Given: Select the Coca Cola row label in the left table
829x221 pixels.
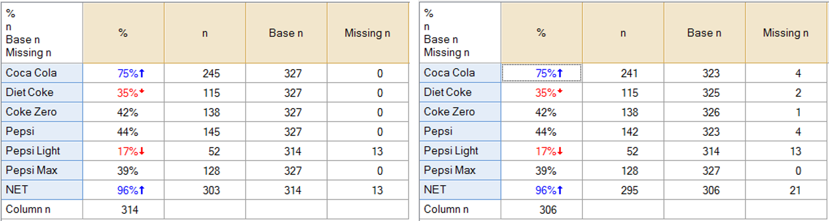Looking at the screenshot, I should click(31, 73).
